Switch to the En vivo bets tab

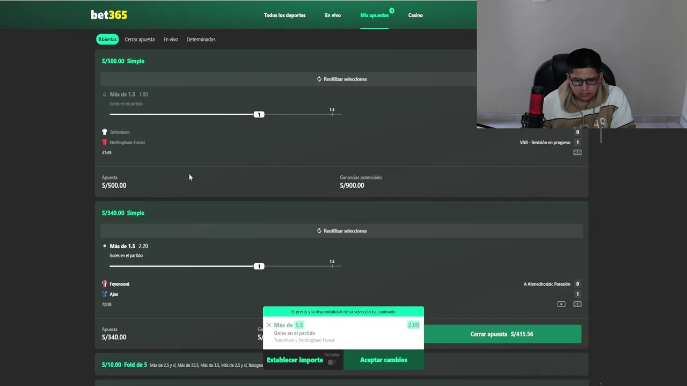171,39
